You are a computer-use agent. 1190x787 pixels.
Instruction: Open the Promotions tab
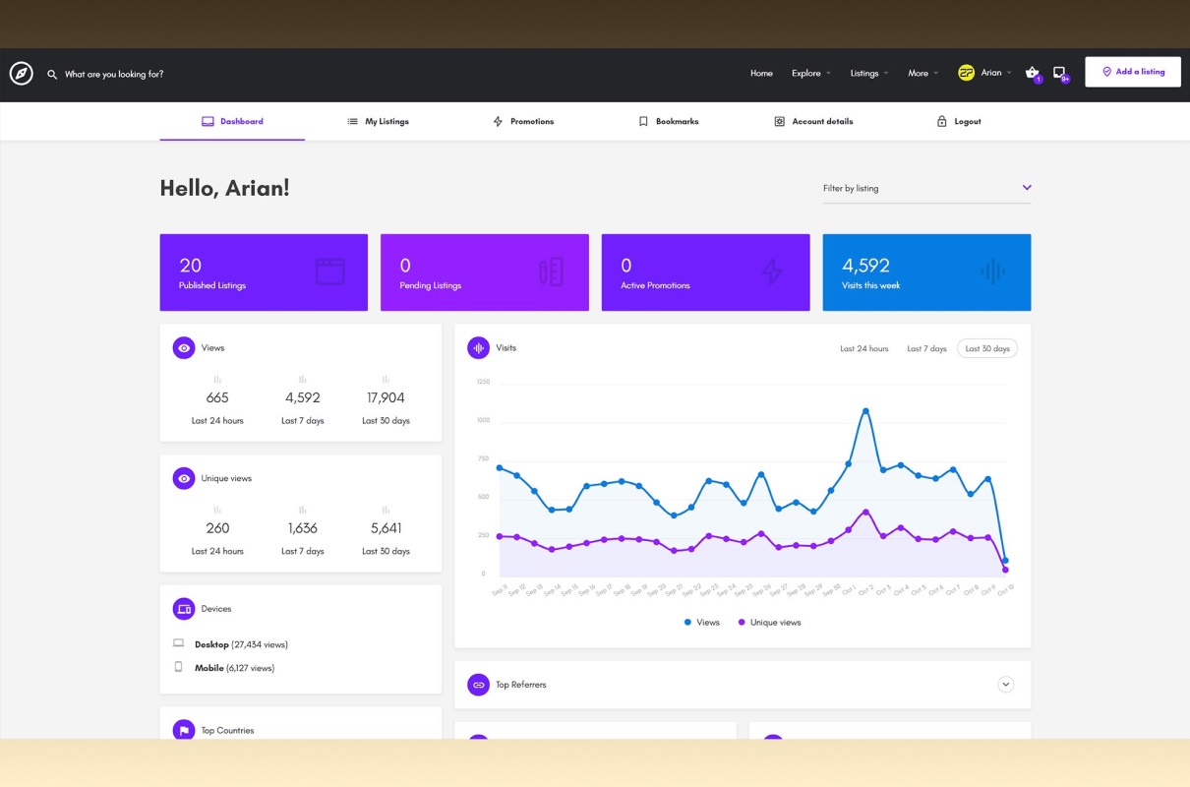(x=523, y=121)
